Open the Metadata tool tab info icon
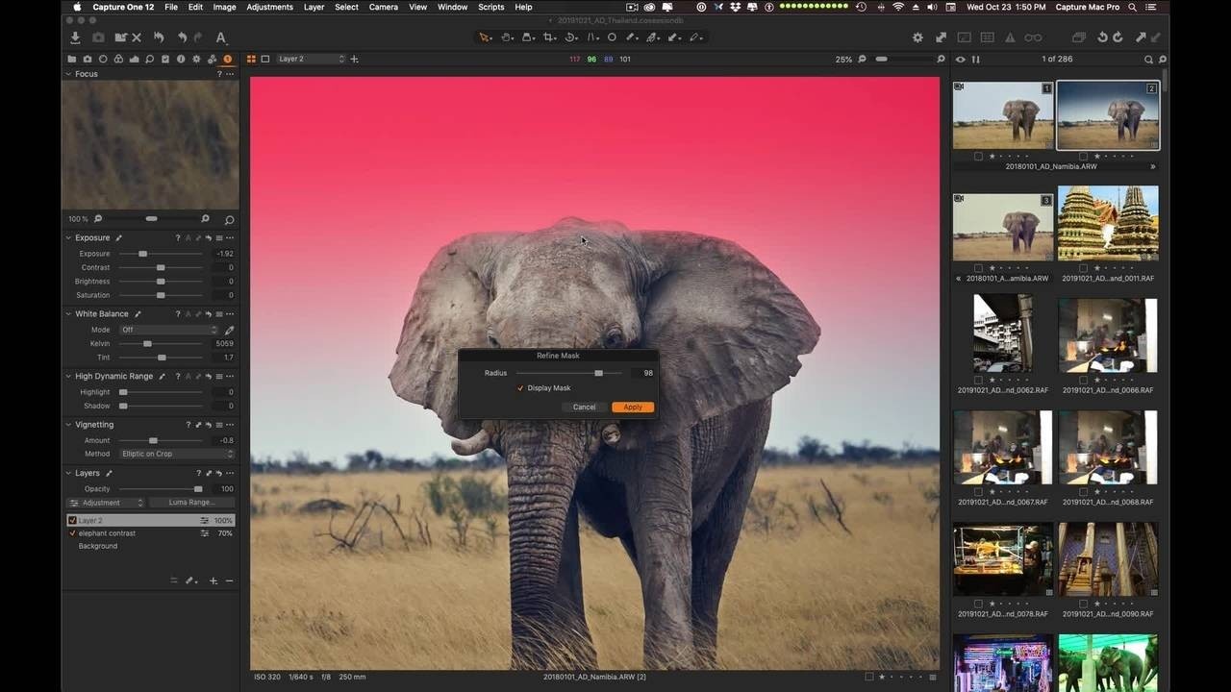The width and height of the screenshot is (1231, 692). [181, 59]
